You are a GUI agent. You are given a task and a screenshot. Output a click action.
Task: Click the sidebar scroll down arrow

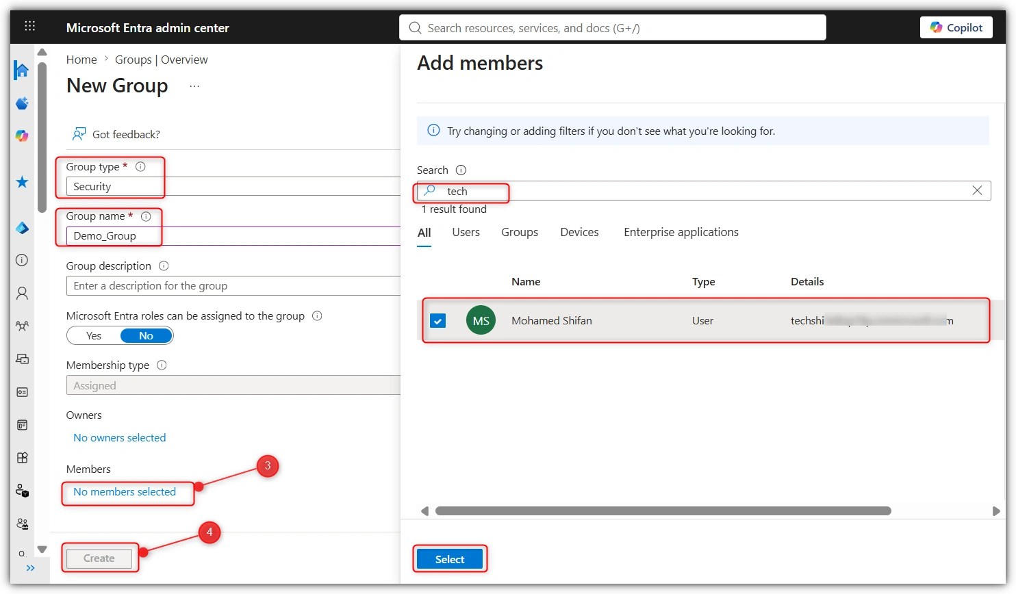[42, 550]
